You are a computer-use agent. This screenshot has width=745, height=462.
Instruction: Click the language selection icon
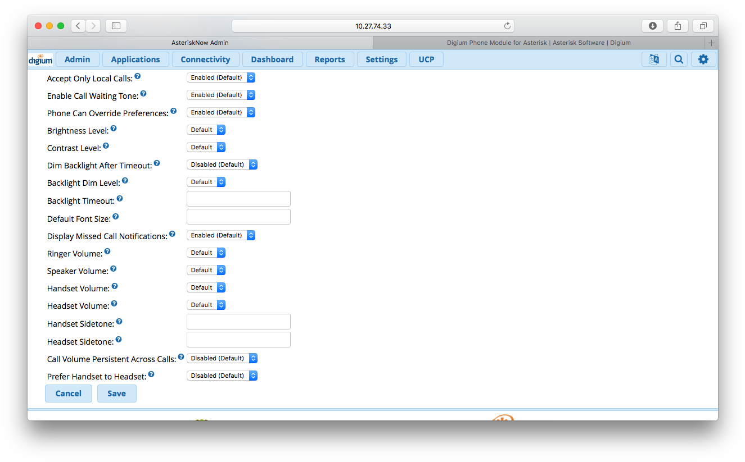[654, 58]
